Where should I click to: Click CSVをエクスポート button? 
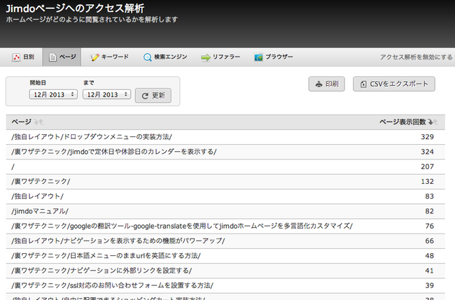pos(394,84)
